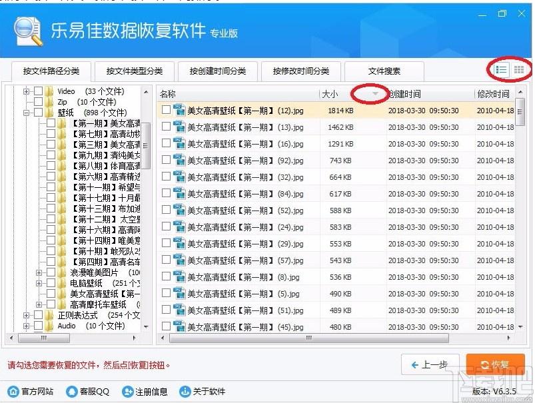Screen dimensions: 535x403
Task: Click folder icon of 正则表达式
Action: (x=49, y=315)
